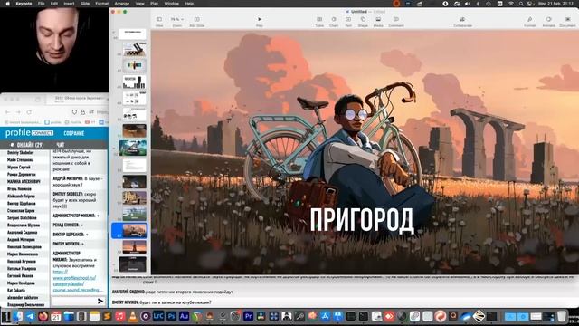The width and height of the screenshot is (579, 326).
Task: Open Calendar from the Dock
Action: point(56,316)
